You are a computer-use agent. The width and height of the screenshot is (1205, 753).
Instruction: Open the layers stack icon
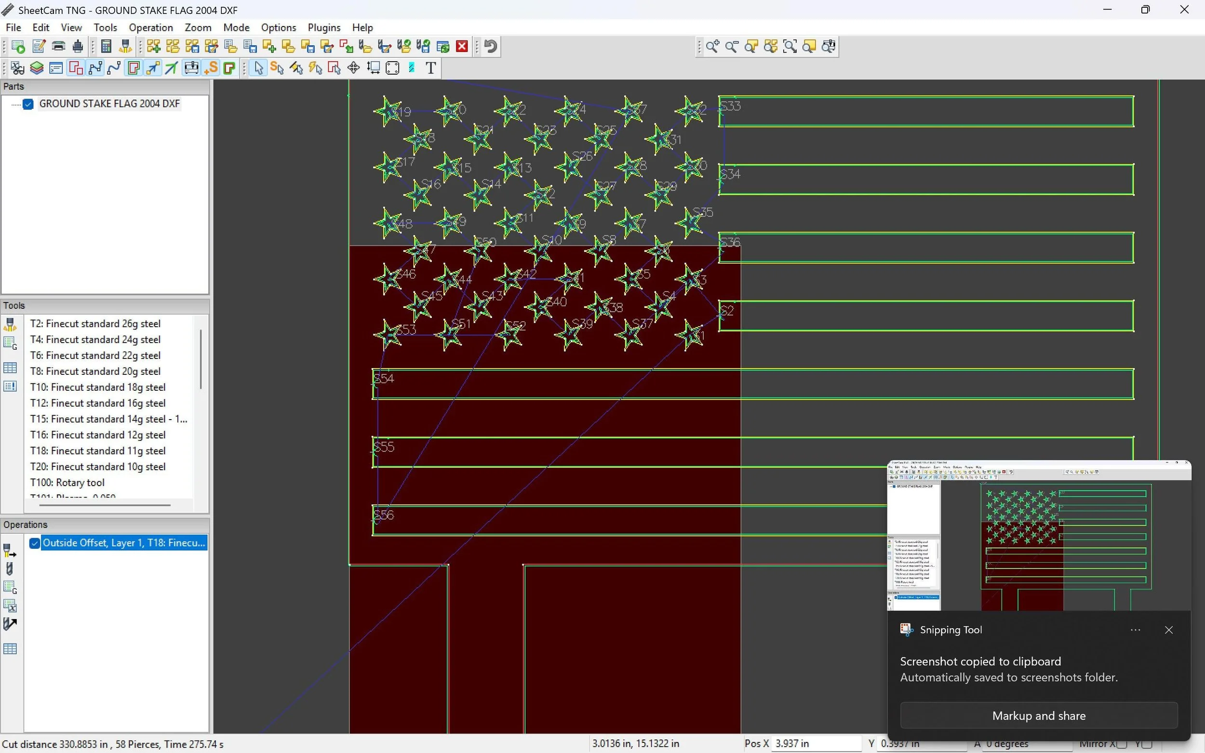coord(36,68)
